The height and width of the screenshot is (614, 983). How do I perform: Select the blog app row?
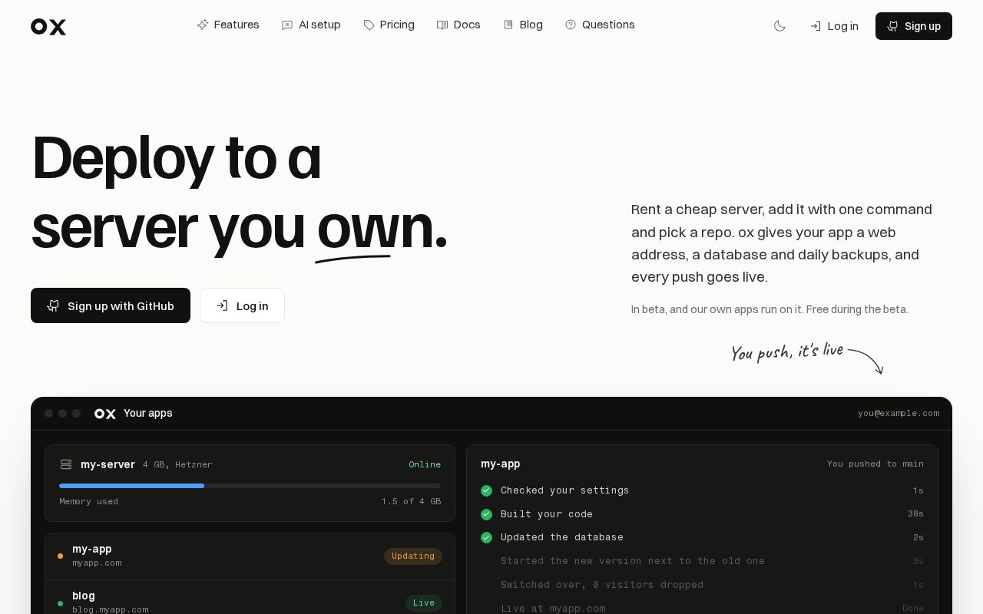[x=250, y=602]
